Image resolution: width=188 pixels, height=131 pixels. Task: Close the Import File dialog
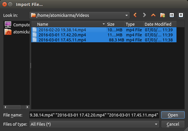(x=4, y=4)
